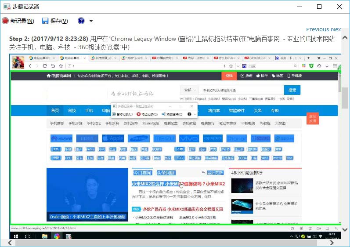
Task: Click the vertical scrollbar down arrow
Action: [345, 229]
